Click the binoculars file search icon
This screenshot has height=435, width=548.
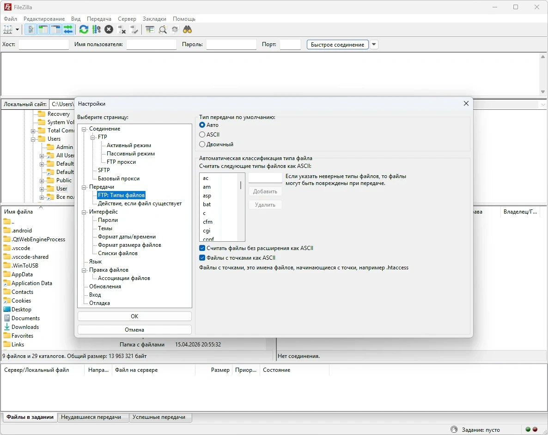(x=187, y=30)
